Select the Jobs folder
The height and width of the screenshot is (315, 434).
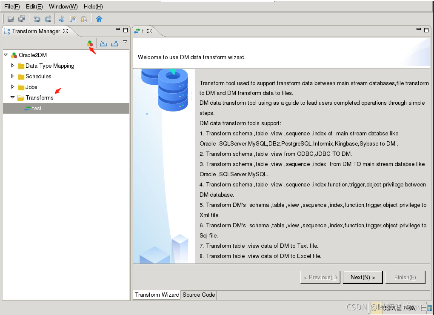click(x=31, y=87)
